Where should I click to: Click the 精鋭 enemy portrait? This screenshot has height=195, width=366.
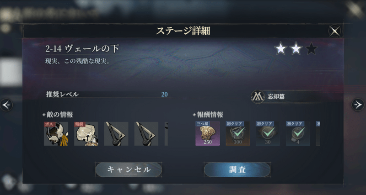tap(86, 134)
